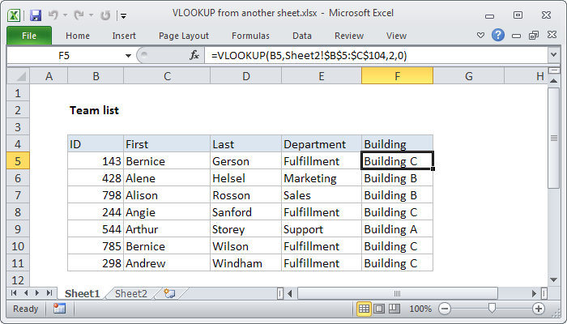Viewport: 567px width, 324px height.
Task: Click the zoom slider handle
Action: [x=492, y=308]
